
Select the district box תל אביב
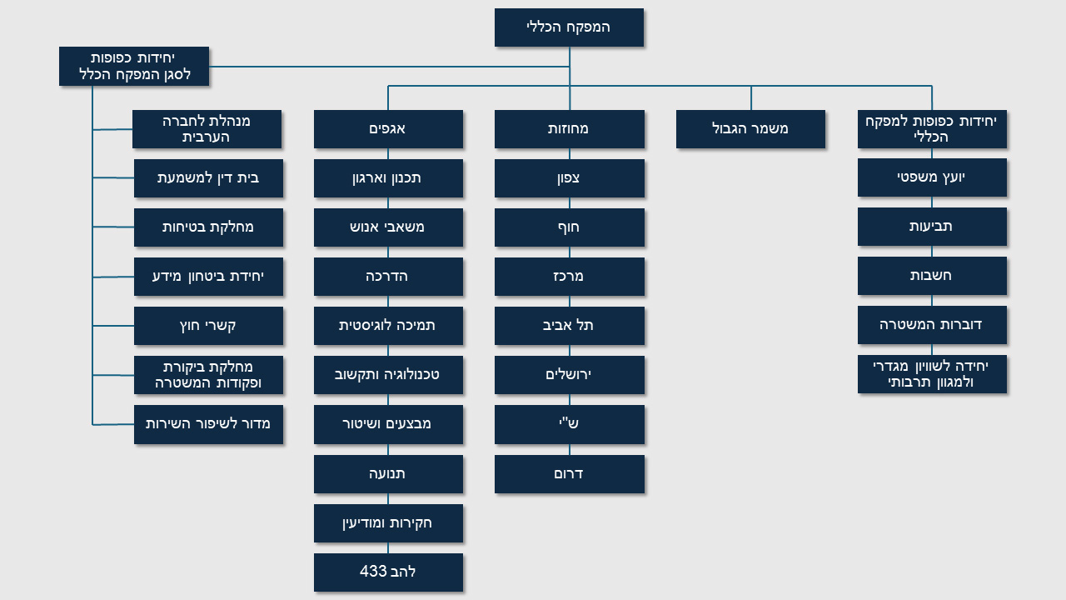pos(569,326)
